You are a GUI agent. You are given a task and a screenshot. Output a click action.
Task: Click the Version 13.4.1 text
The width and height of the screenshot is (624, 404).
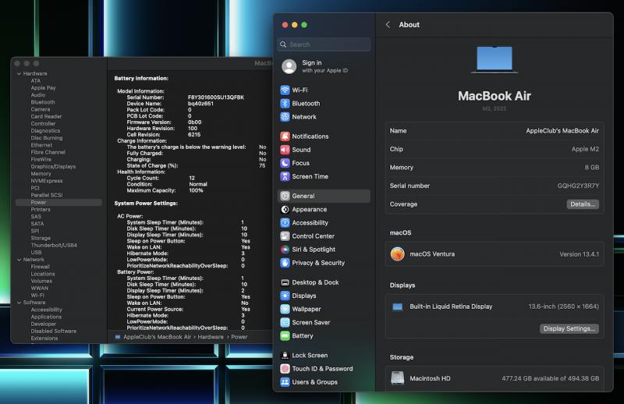[x=579, y=254]
